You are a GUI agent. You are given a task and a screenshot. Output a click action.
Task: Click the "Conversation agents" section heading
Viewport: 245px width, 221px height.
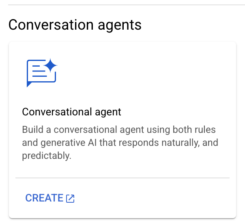click(75, 25)
